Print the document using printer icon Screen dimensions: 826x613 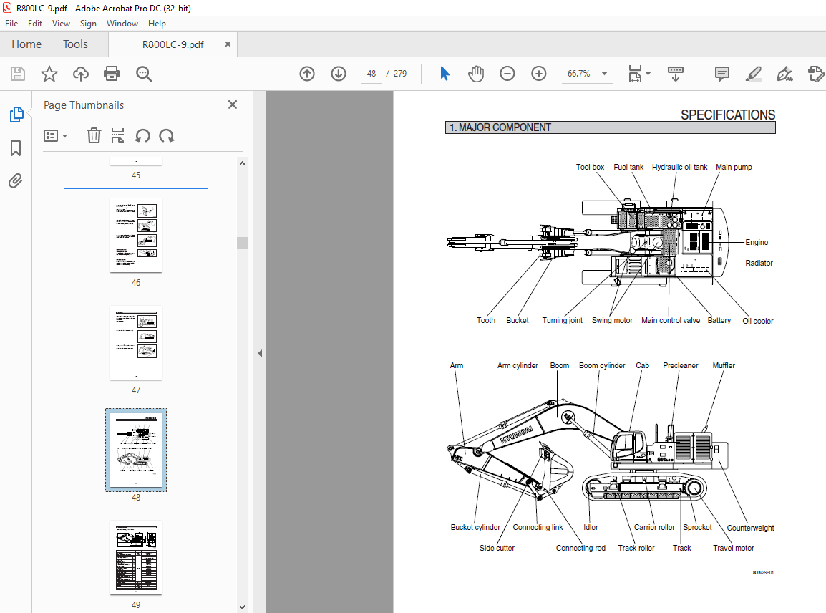click(112, 74)
